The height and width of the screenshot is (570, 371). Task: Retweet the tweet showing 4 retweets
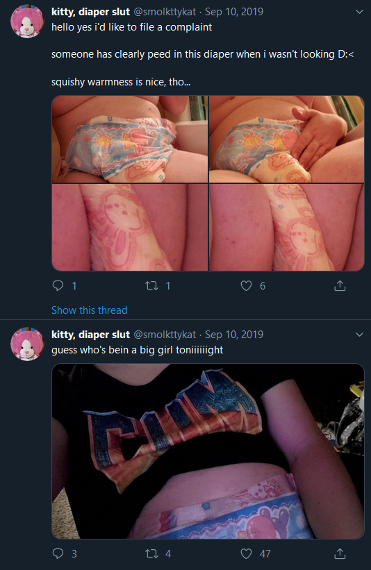(x=151, y=553)
